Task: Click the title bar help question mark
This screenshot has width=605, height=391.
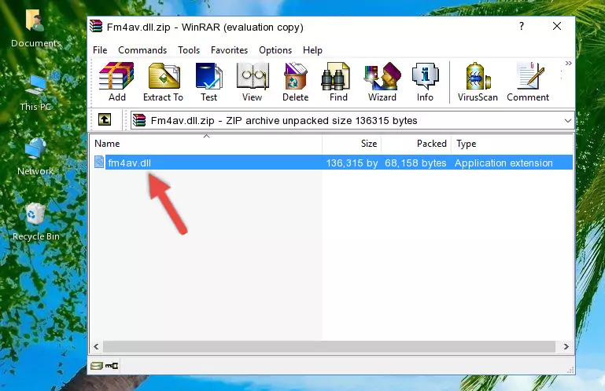Action: click(x=522, y=27)
